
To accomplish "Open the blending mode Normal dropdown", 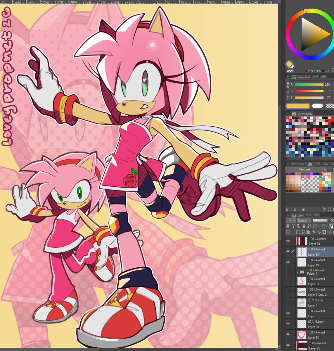I will [304, 221].
